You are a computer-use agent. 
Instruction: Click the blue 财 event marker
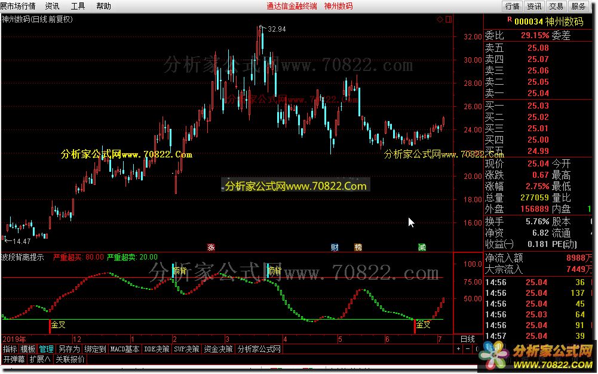(335, 248)
